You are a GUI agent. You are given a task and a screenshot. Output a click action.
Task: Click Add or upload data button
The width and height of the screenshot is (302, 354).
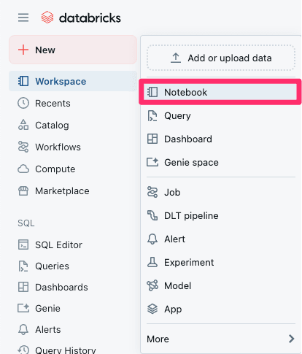[221, 58]
